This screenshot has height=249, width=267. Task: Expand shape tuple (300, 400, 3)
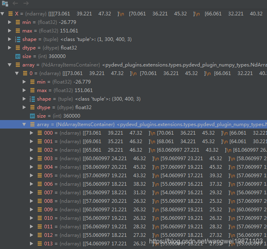pyautogui.click(x=24, y=99)
